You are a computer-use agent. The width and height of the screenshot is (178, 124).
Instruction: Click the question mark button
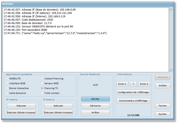point(133,84)
